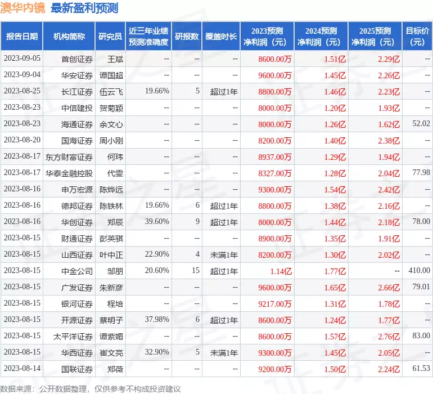Select the 2024预测净利润 header

click(321, 37)
